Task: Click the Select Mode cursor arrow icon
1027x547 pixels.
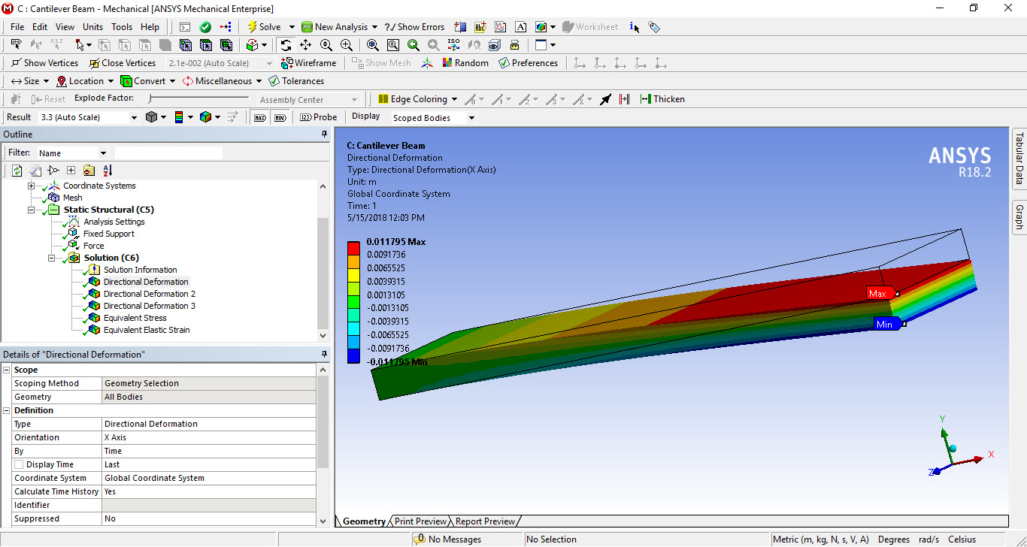Action: [80, 45]
